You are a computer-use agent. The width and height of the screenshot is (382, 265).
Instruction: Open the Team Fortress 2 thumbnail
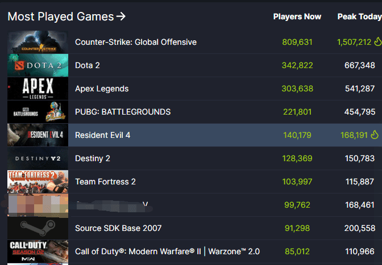[38, 182]
